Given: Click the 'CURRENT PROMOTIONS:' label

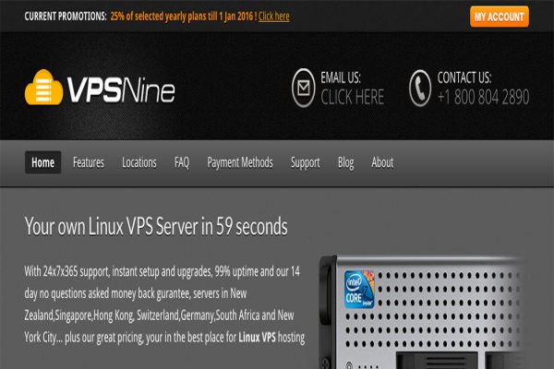Looking at the screenshot, I should (x=66, y=17).
